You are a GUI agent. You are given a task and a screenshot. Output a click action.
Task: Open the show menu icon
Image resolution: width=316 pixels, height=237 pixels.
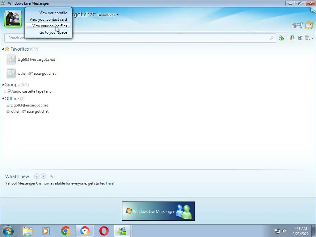tap(308, 38)
